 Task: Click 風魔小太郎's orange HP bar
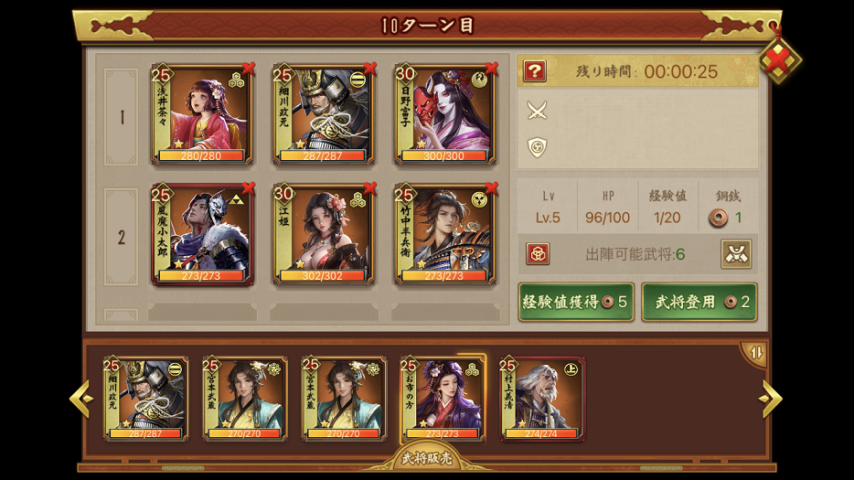201,276
